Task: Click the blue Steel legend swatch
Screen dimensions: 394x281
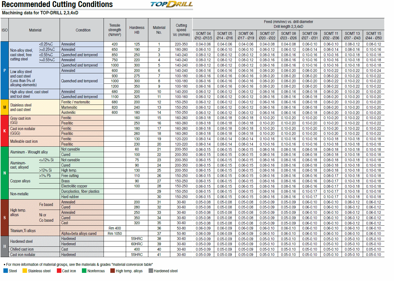Action: (6, 271)
